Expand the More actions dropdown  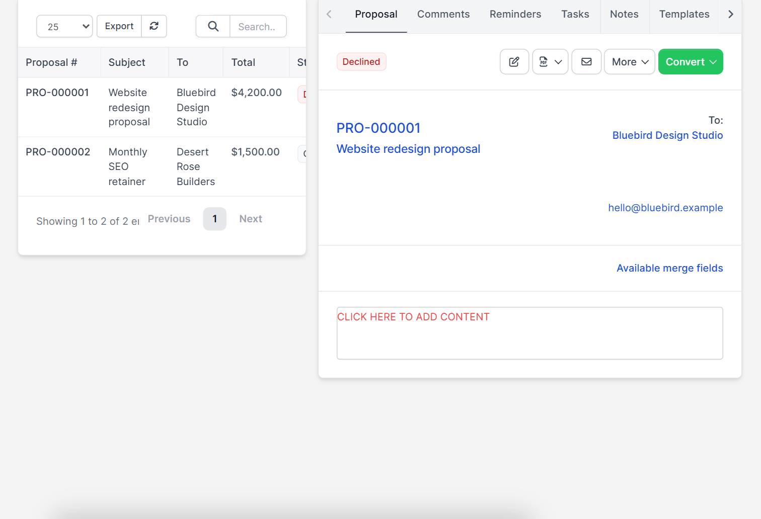[x=630, y=62]
